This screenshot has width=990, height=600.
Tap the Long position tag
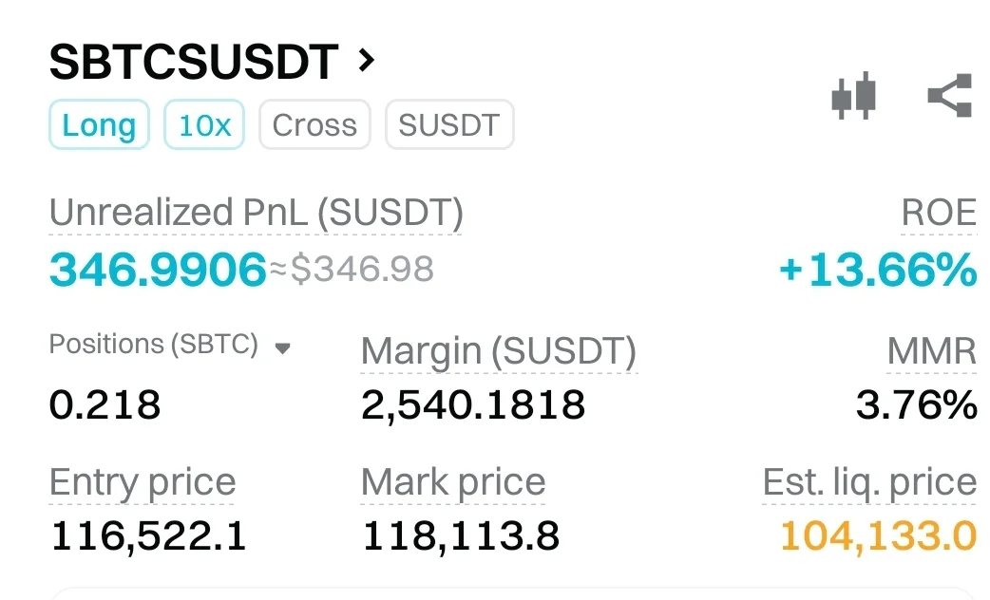pos(99,125)
